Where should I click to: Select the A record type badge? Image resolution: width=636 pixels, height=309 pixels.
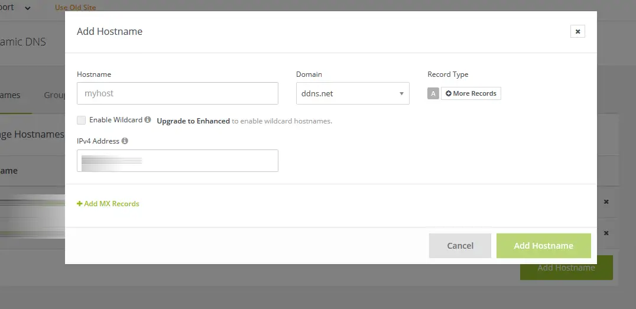(x=433, y=93)
